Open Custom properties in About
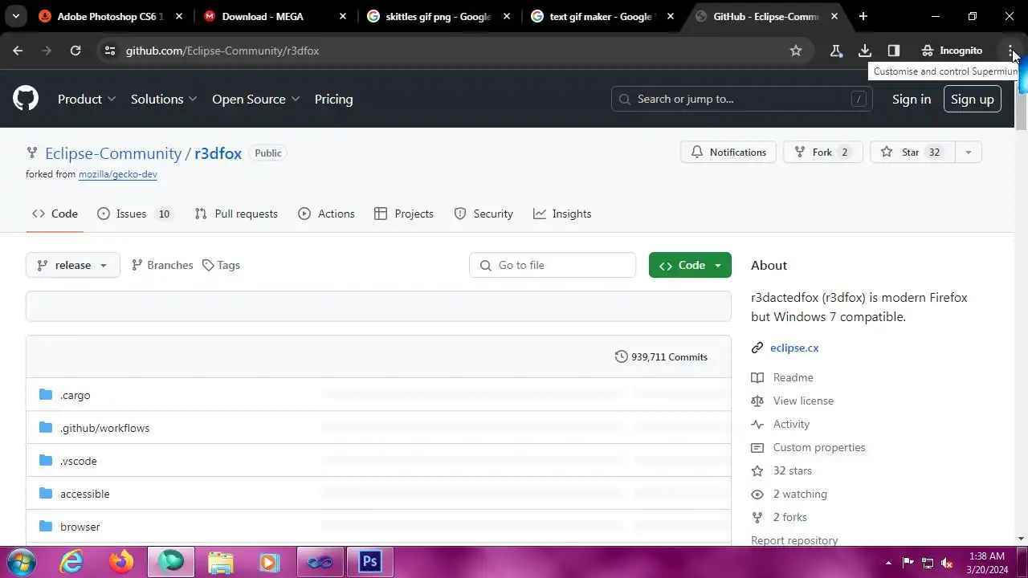Viewport: 1028px width, 578px height. click(x=808, y=447)
